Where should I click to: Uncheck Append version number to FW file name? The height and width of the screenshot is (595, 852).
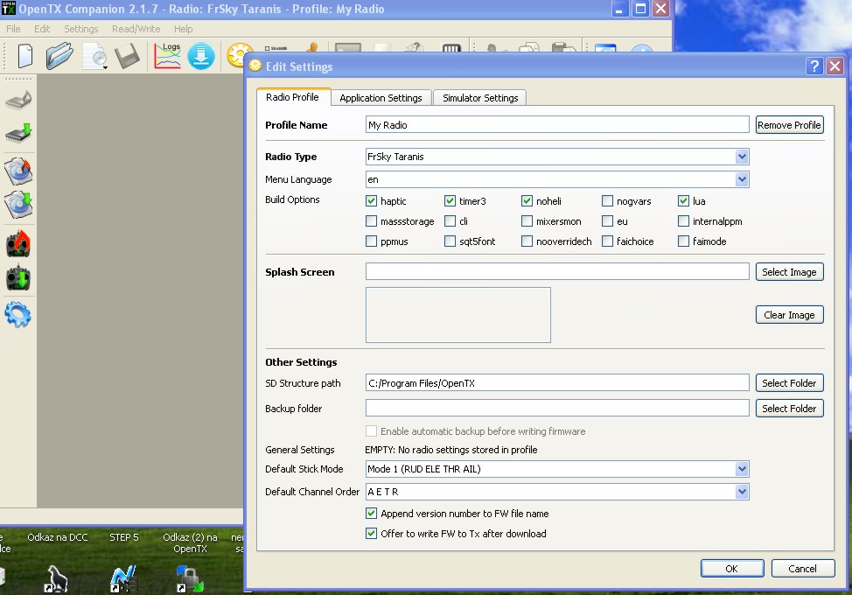point(372,514)
